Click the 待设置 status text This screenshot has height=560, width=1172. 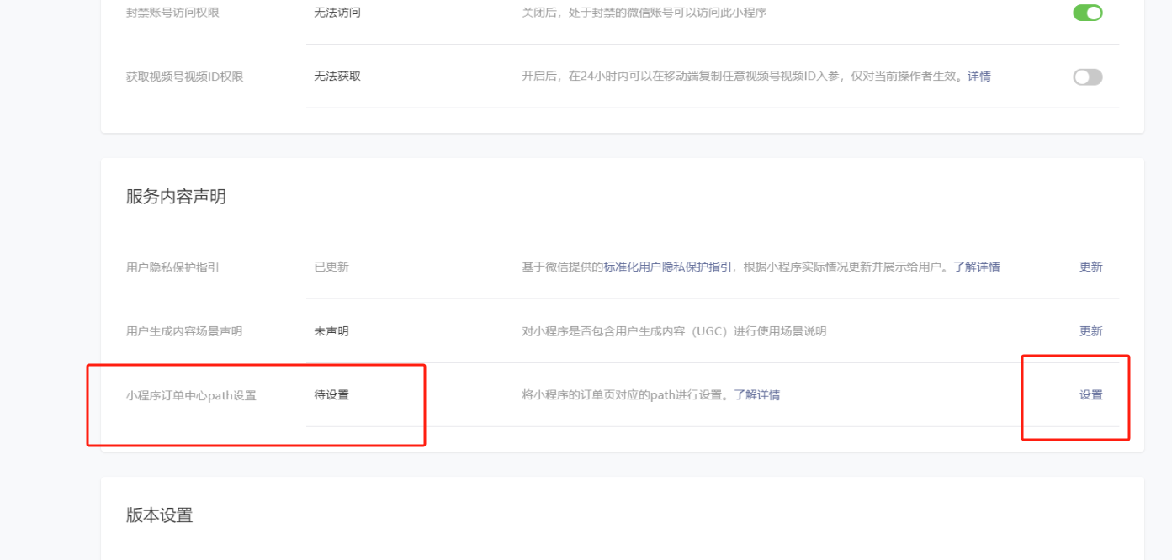click(331, 395)
